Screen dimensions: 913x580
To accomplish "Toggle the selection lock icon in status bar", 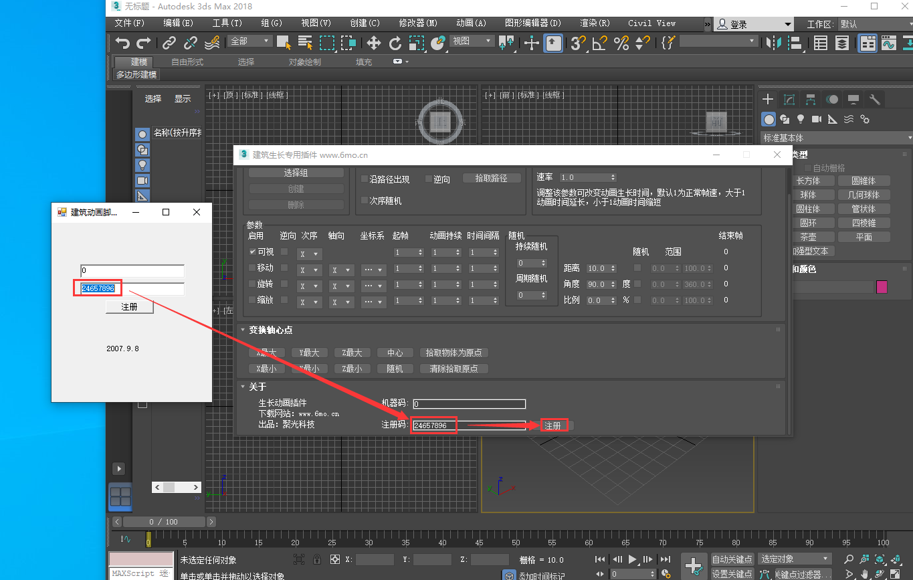I will point(317,559).
